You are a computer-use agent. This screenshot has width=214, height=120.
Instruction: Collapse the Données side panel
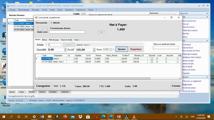click(x=207, y=13)
